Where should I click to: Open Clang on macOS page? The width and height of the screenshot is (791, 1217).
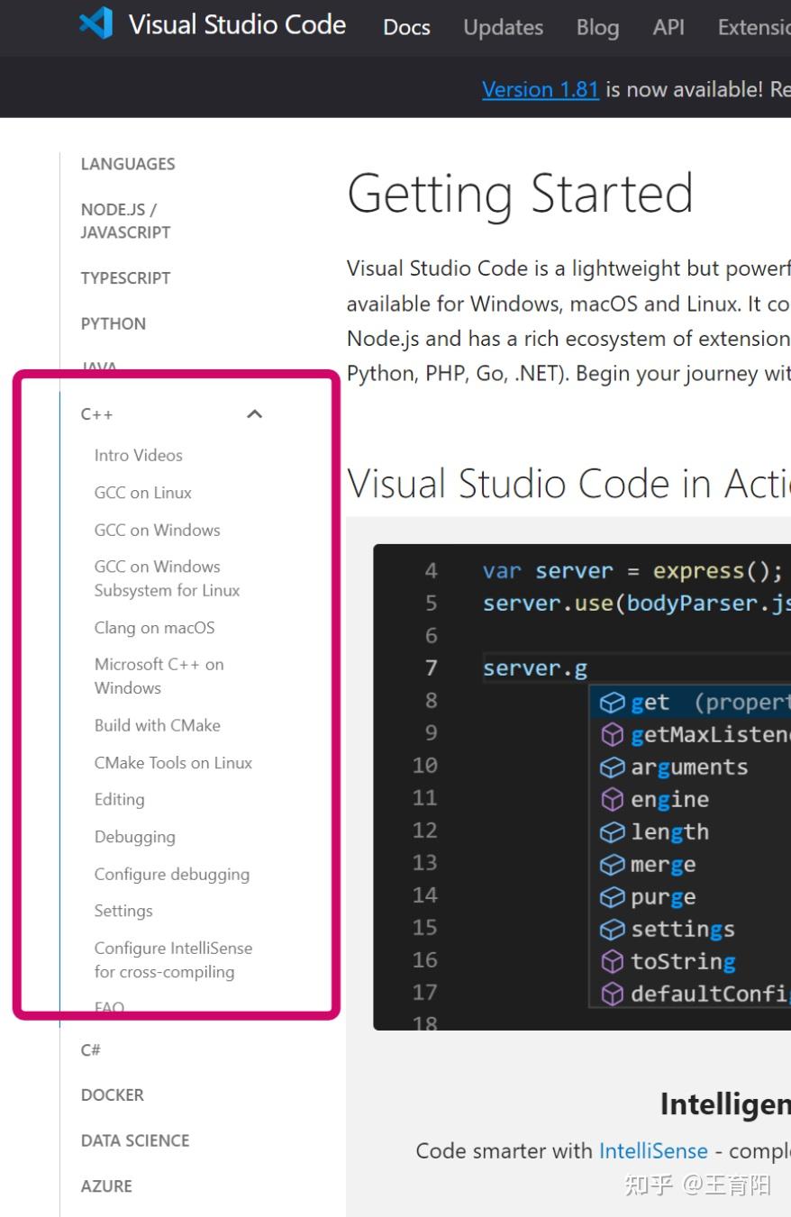pyautogui.click(x=154, y=628)
